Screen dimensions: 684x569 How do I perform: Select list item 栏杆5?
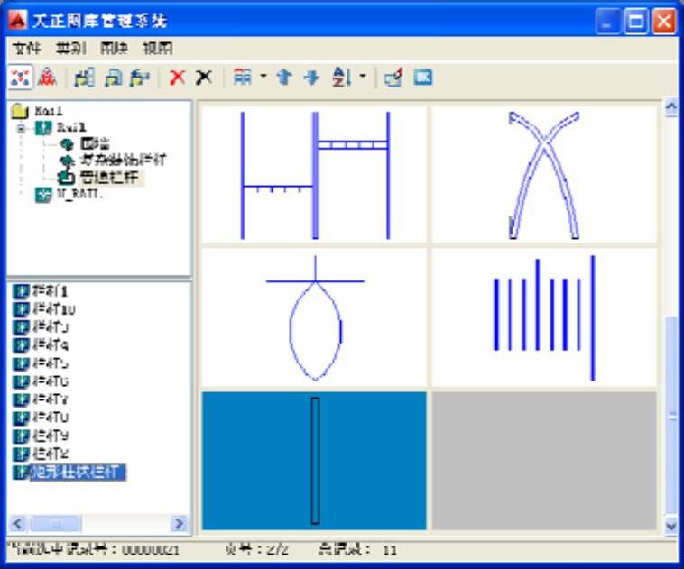(50, 363)
